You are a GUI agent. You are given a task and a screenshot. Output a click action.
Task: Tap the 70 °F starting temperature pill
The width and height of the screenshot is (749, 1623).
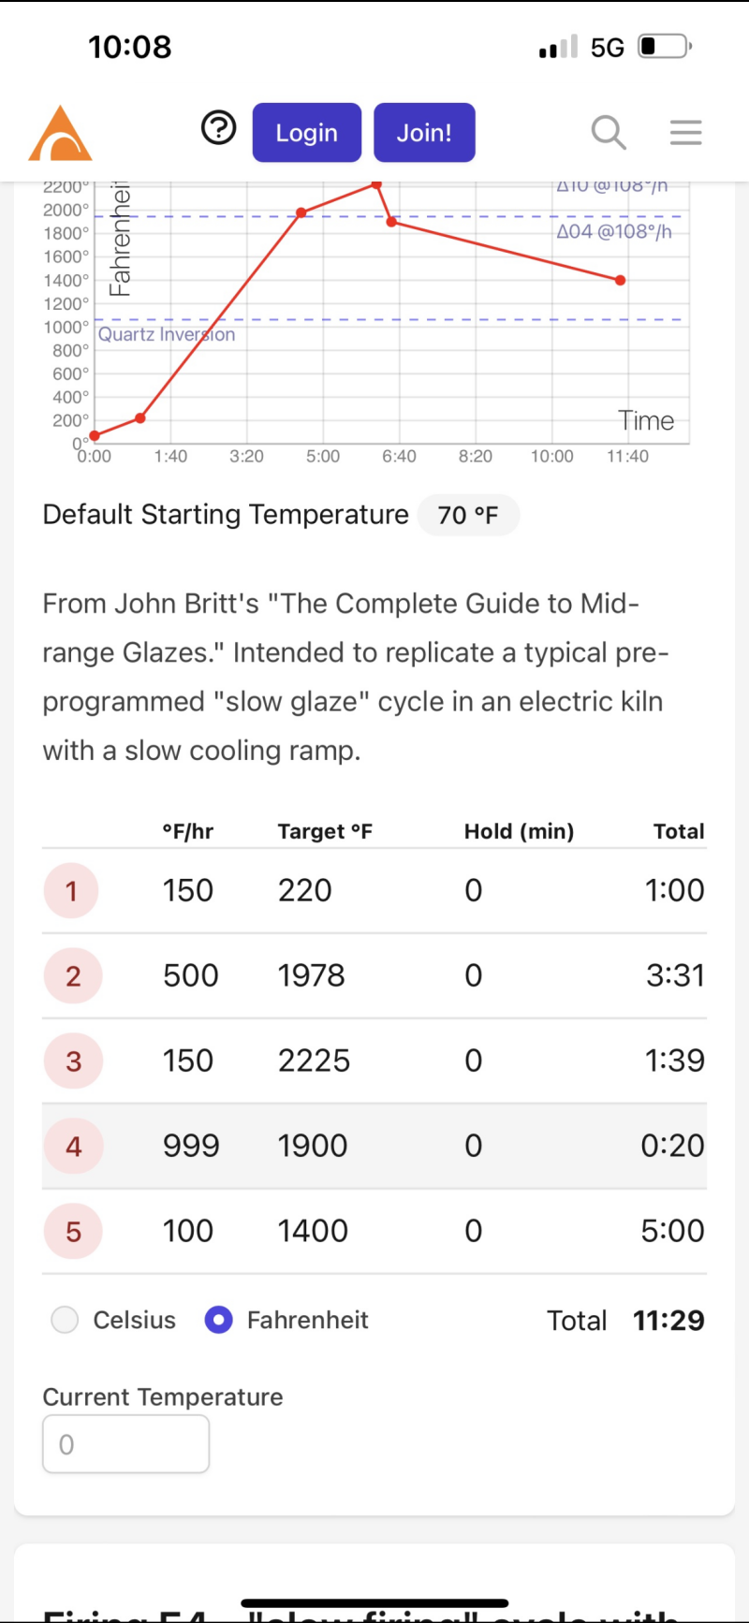pos(468,515)
